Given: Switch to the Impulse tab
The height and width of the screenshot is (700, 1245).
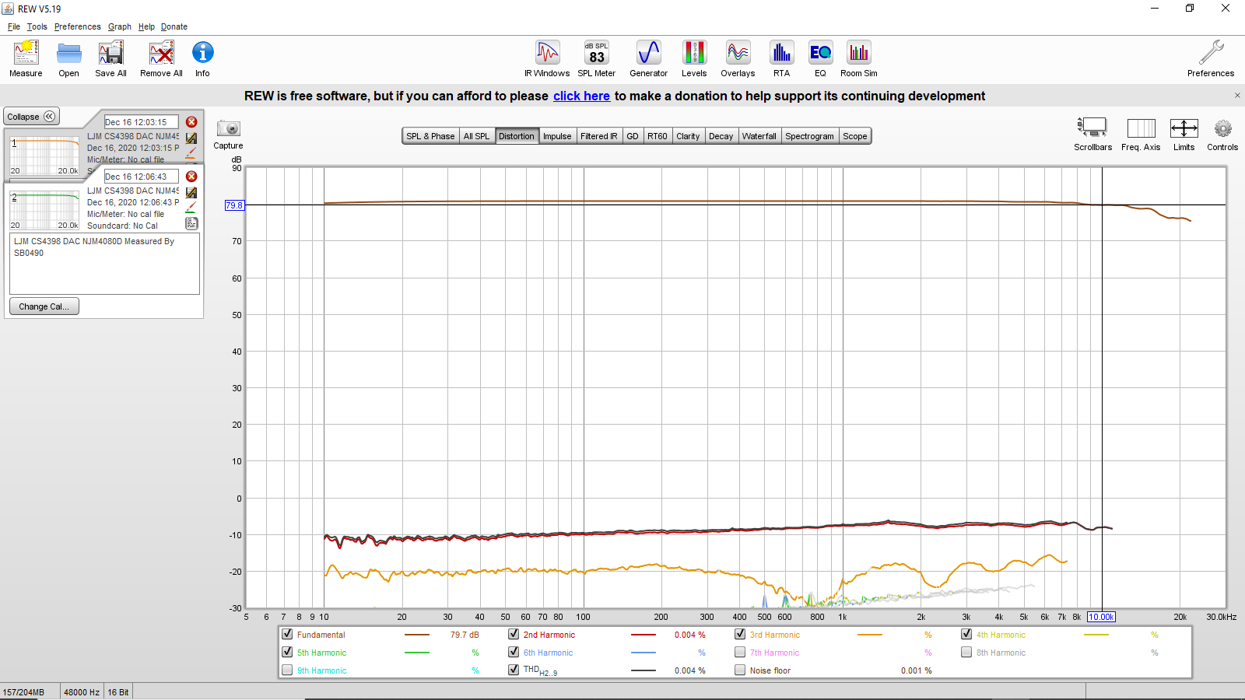Looking at the screenshot, I should tap(557, 136).
